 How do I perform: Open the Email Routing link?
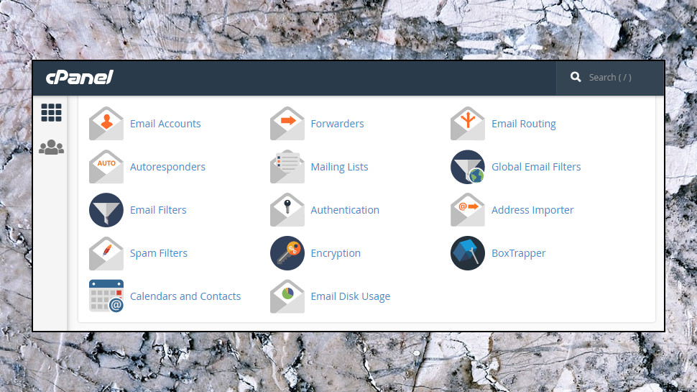pyautogui.click(x=524, y=124)
